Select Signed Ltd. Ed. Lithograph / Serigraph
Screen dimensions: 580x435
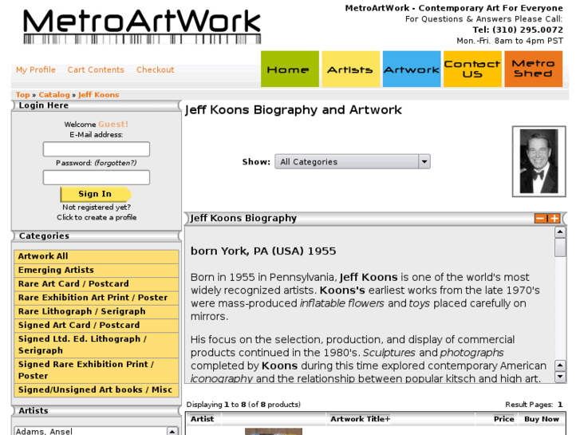(x=97, y=345)
